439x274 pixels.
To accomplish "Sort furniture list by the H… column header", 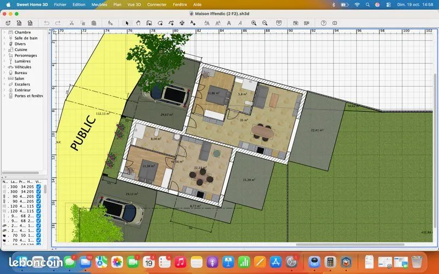I will (x=30, y=182).
